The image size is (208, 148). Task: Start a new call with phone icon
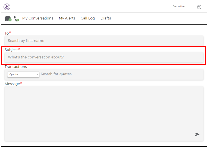[16, 19]
